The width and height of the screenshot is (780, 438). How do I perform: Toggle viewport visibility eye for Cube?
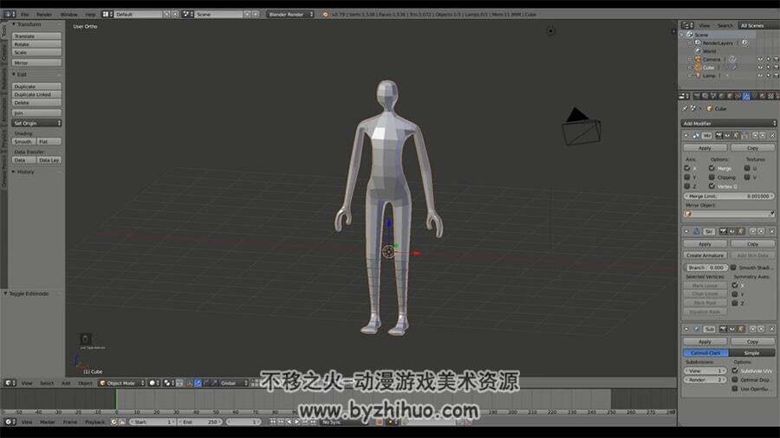tap(760, 67)
